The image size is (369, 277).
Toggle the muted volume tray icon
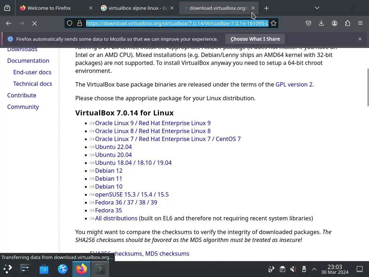[293, 269]
